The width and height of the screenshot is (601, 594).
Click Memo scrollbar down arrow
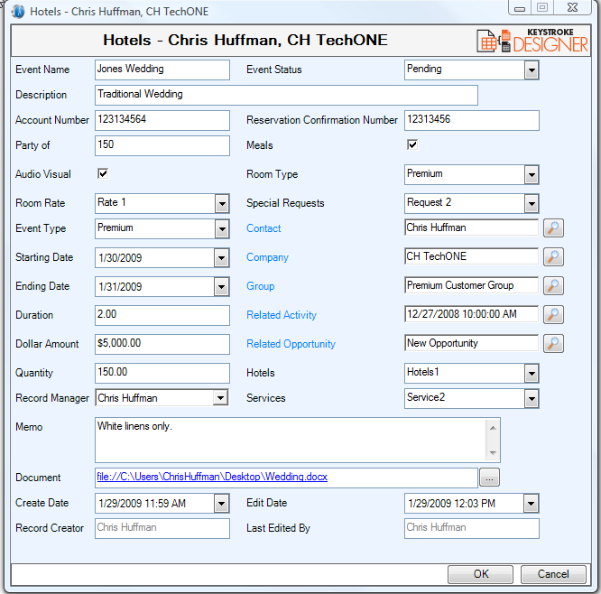click(493, 453)
